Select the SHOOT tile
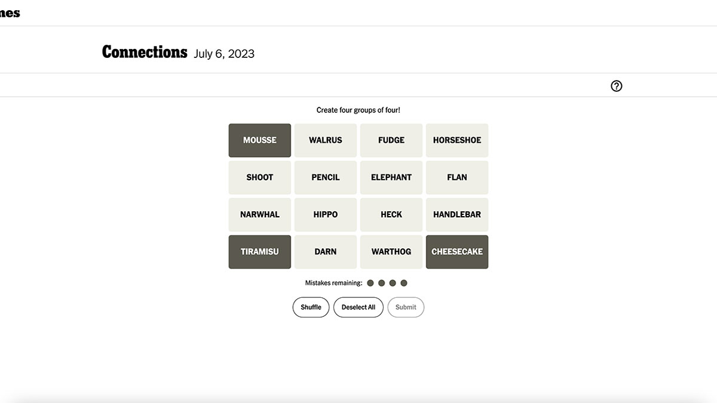 click(x=260, y=177)
